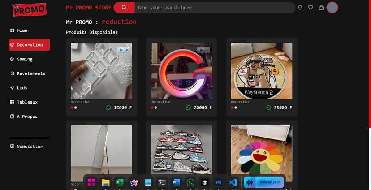Viewport: 371px width, 190px height.
Task: Click the red 'reduction' text
Action: (119, 22)
